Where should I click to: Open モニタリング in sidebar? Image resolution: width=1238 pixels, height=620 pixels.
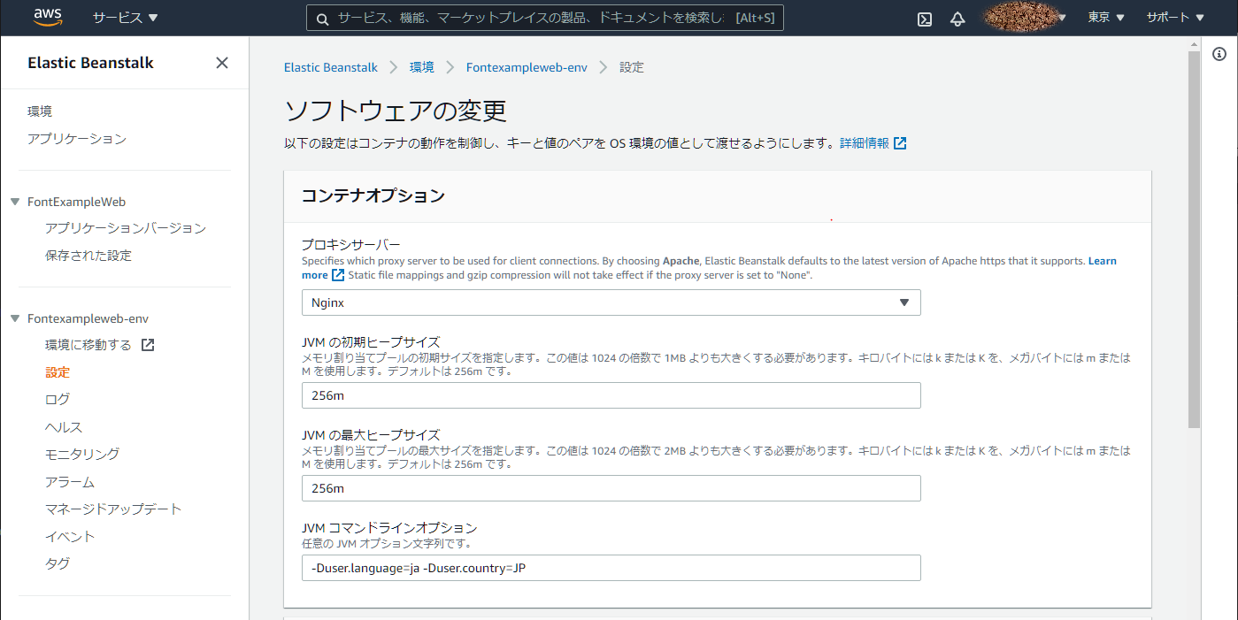point(82,454)
